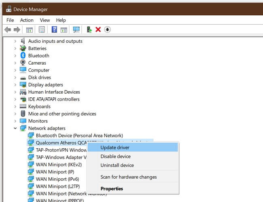Click the IDE ATA/ATAPI controllers icon

[23, 99]
